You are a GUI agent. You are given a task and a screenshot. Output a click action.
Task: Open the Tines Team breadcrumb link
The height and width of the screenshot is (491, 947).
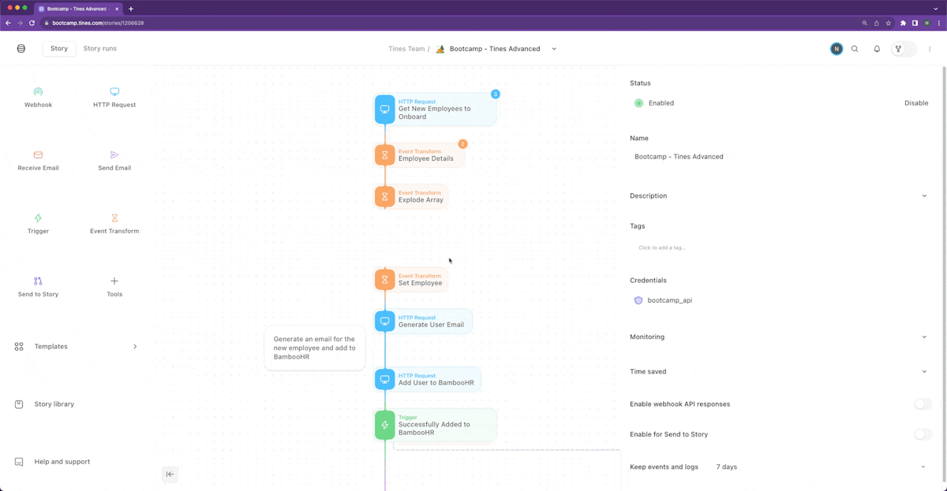(406, 49)
